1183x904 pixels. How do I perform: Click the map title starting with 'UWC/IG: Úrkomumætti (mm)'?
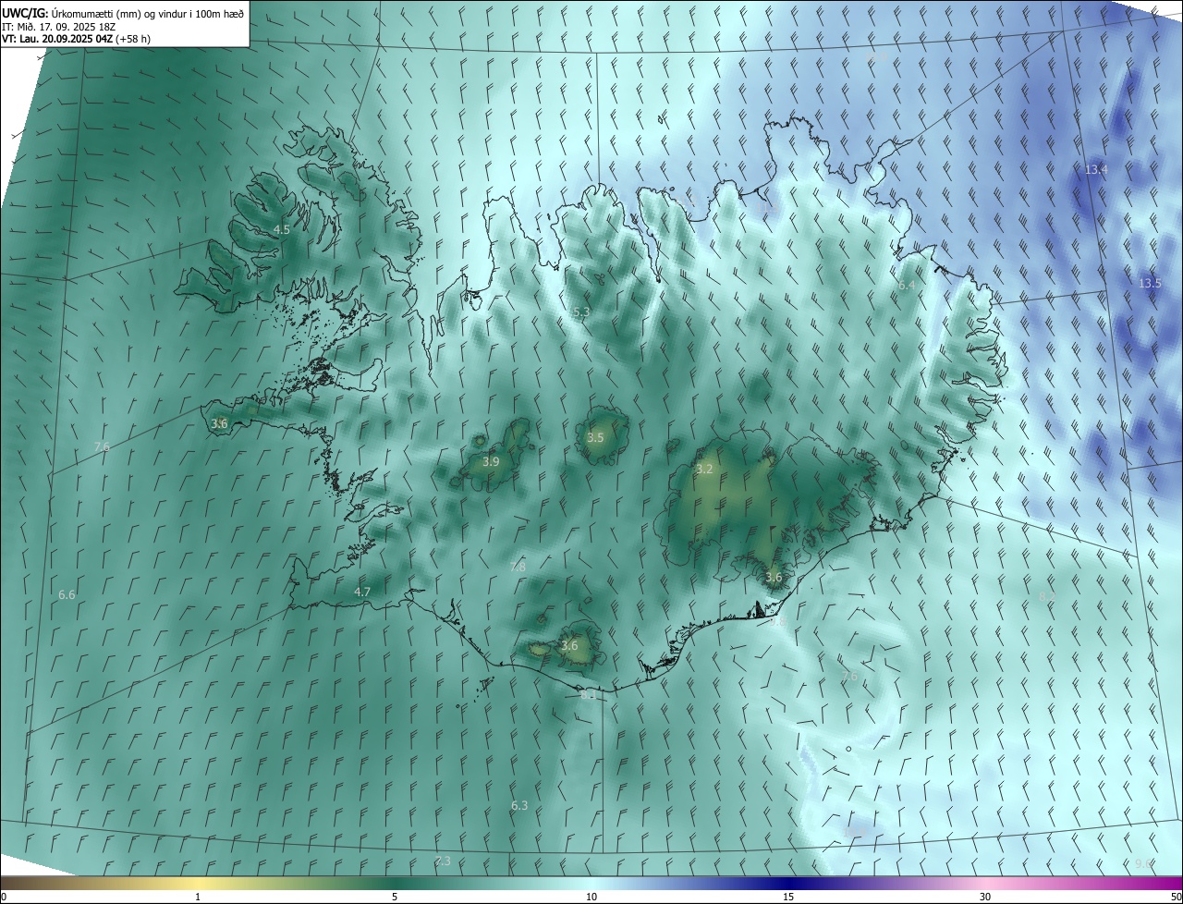tap(123, 12)
